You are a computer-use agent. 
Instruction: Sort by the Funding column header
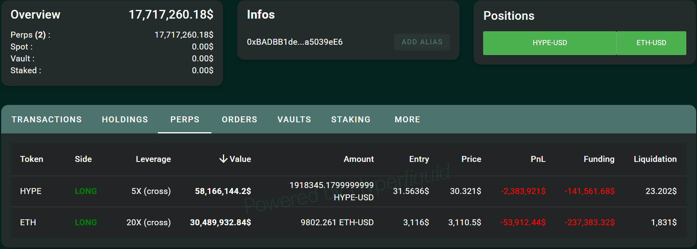point(599,159)
